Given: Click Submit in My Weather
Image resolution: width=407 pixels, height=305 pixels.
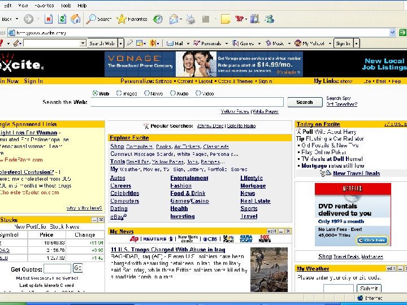Looking at the screenshot, I should click(x=369, y=288).
